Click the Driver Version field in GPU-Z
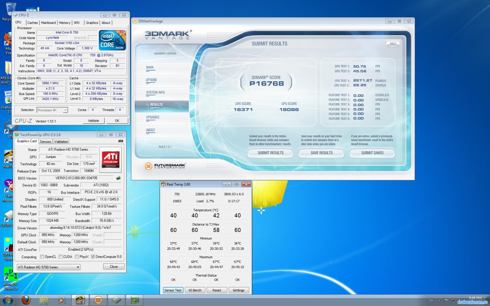The height and width of the screenshot is (306, 490). 80,228
